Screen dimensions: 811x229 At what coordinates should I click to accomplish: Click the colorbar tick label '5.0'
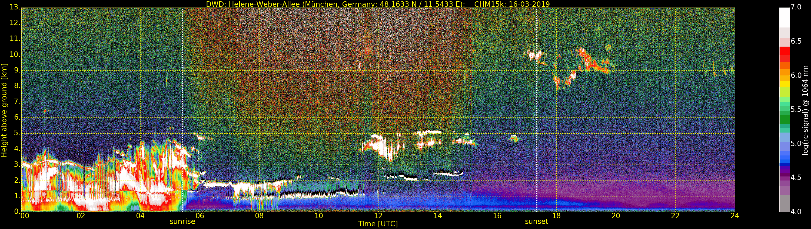tap(796, 144)
